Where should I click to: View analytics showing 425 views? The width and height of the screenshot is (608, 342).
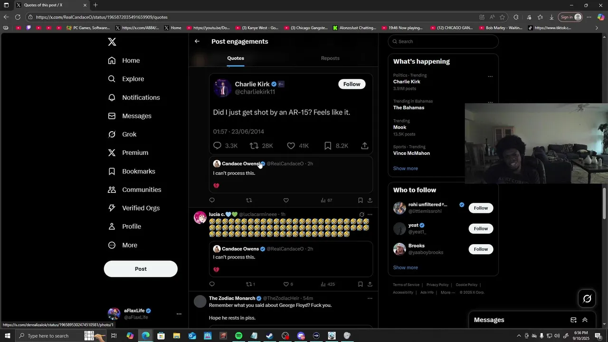pyautogui.click(x=328, y=284)
